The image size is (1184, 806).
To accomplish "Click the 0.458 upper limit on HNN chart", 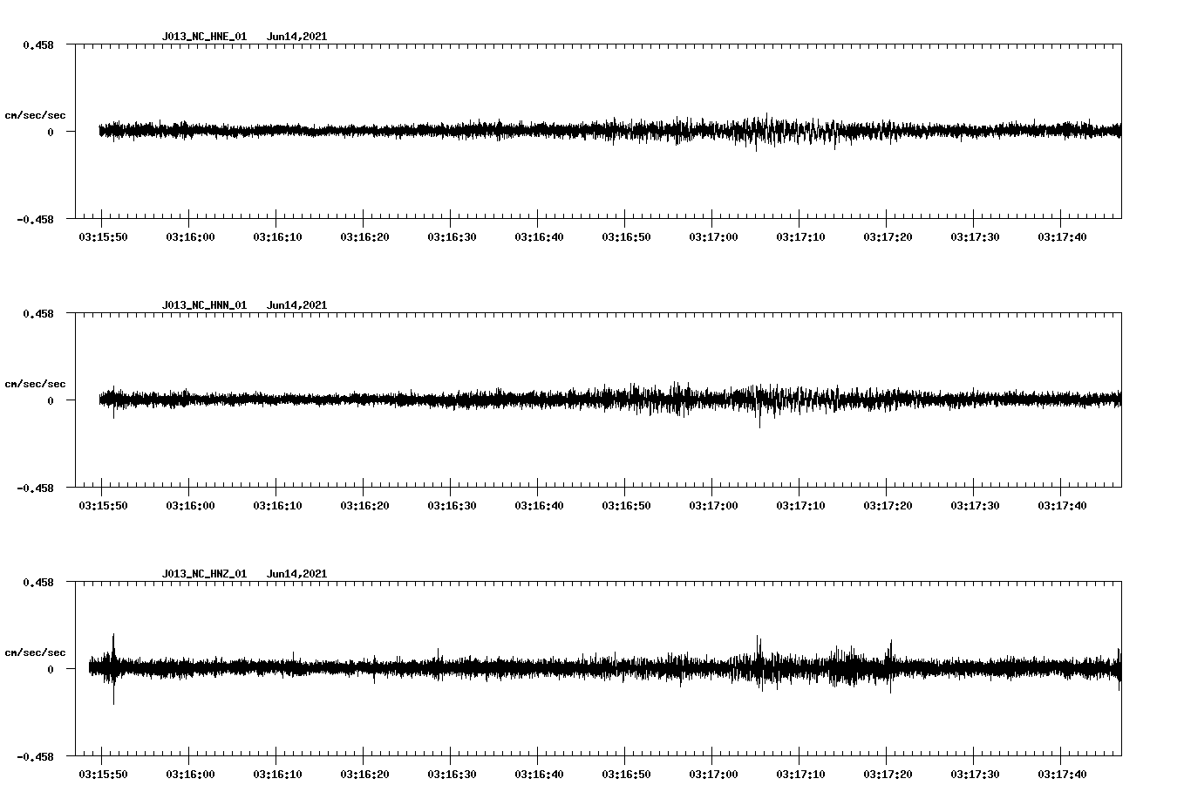I will [38, 313].
